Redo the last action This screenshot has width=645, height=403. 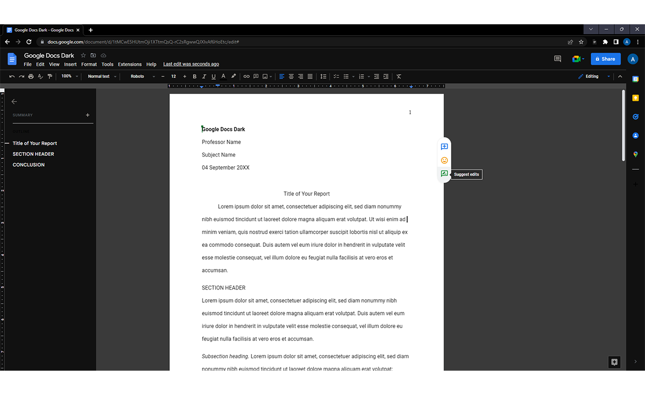tap(21, 77)
